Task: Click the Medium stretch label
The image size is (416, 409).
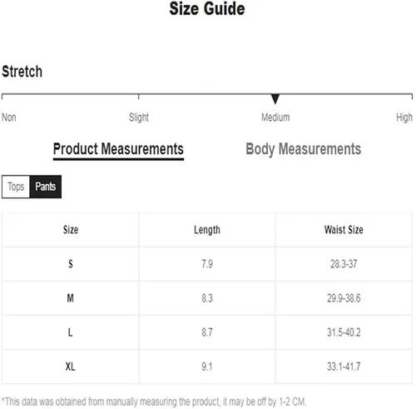Action: pos(275,117)
